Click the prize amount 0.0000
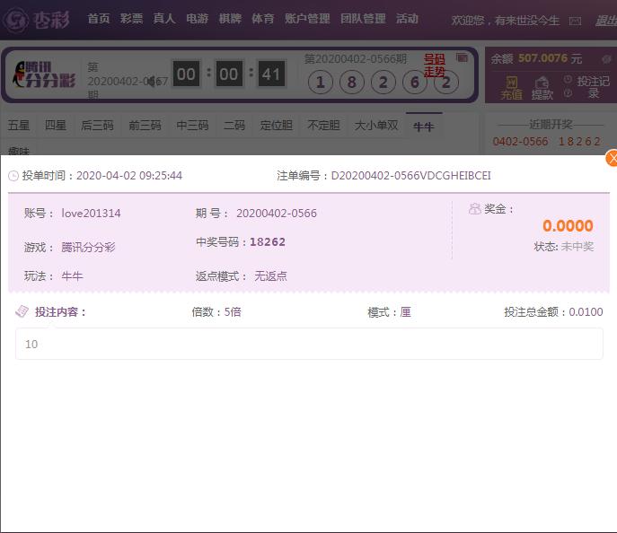 [568, 226]
